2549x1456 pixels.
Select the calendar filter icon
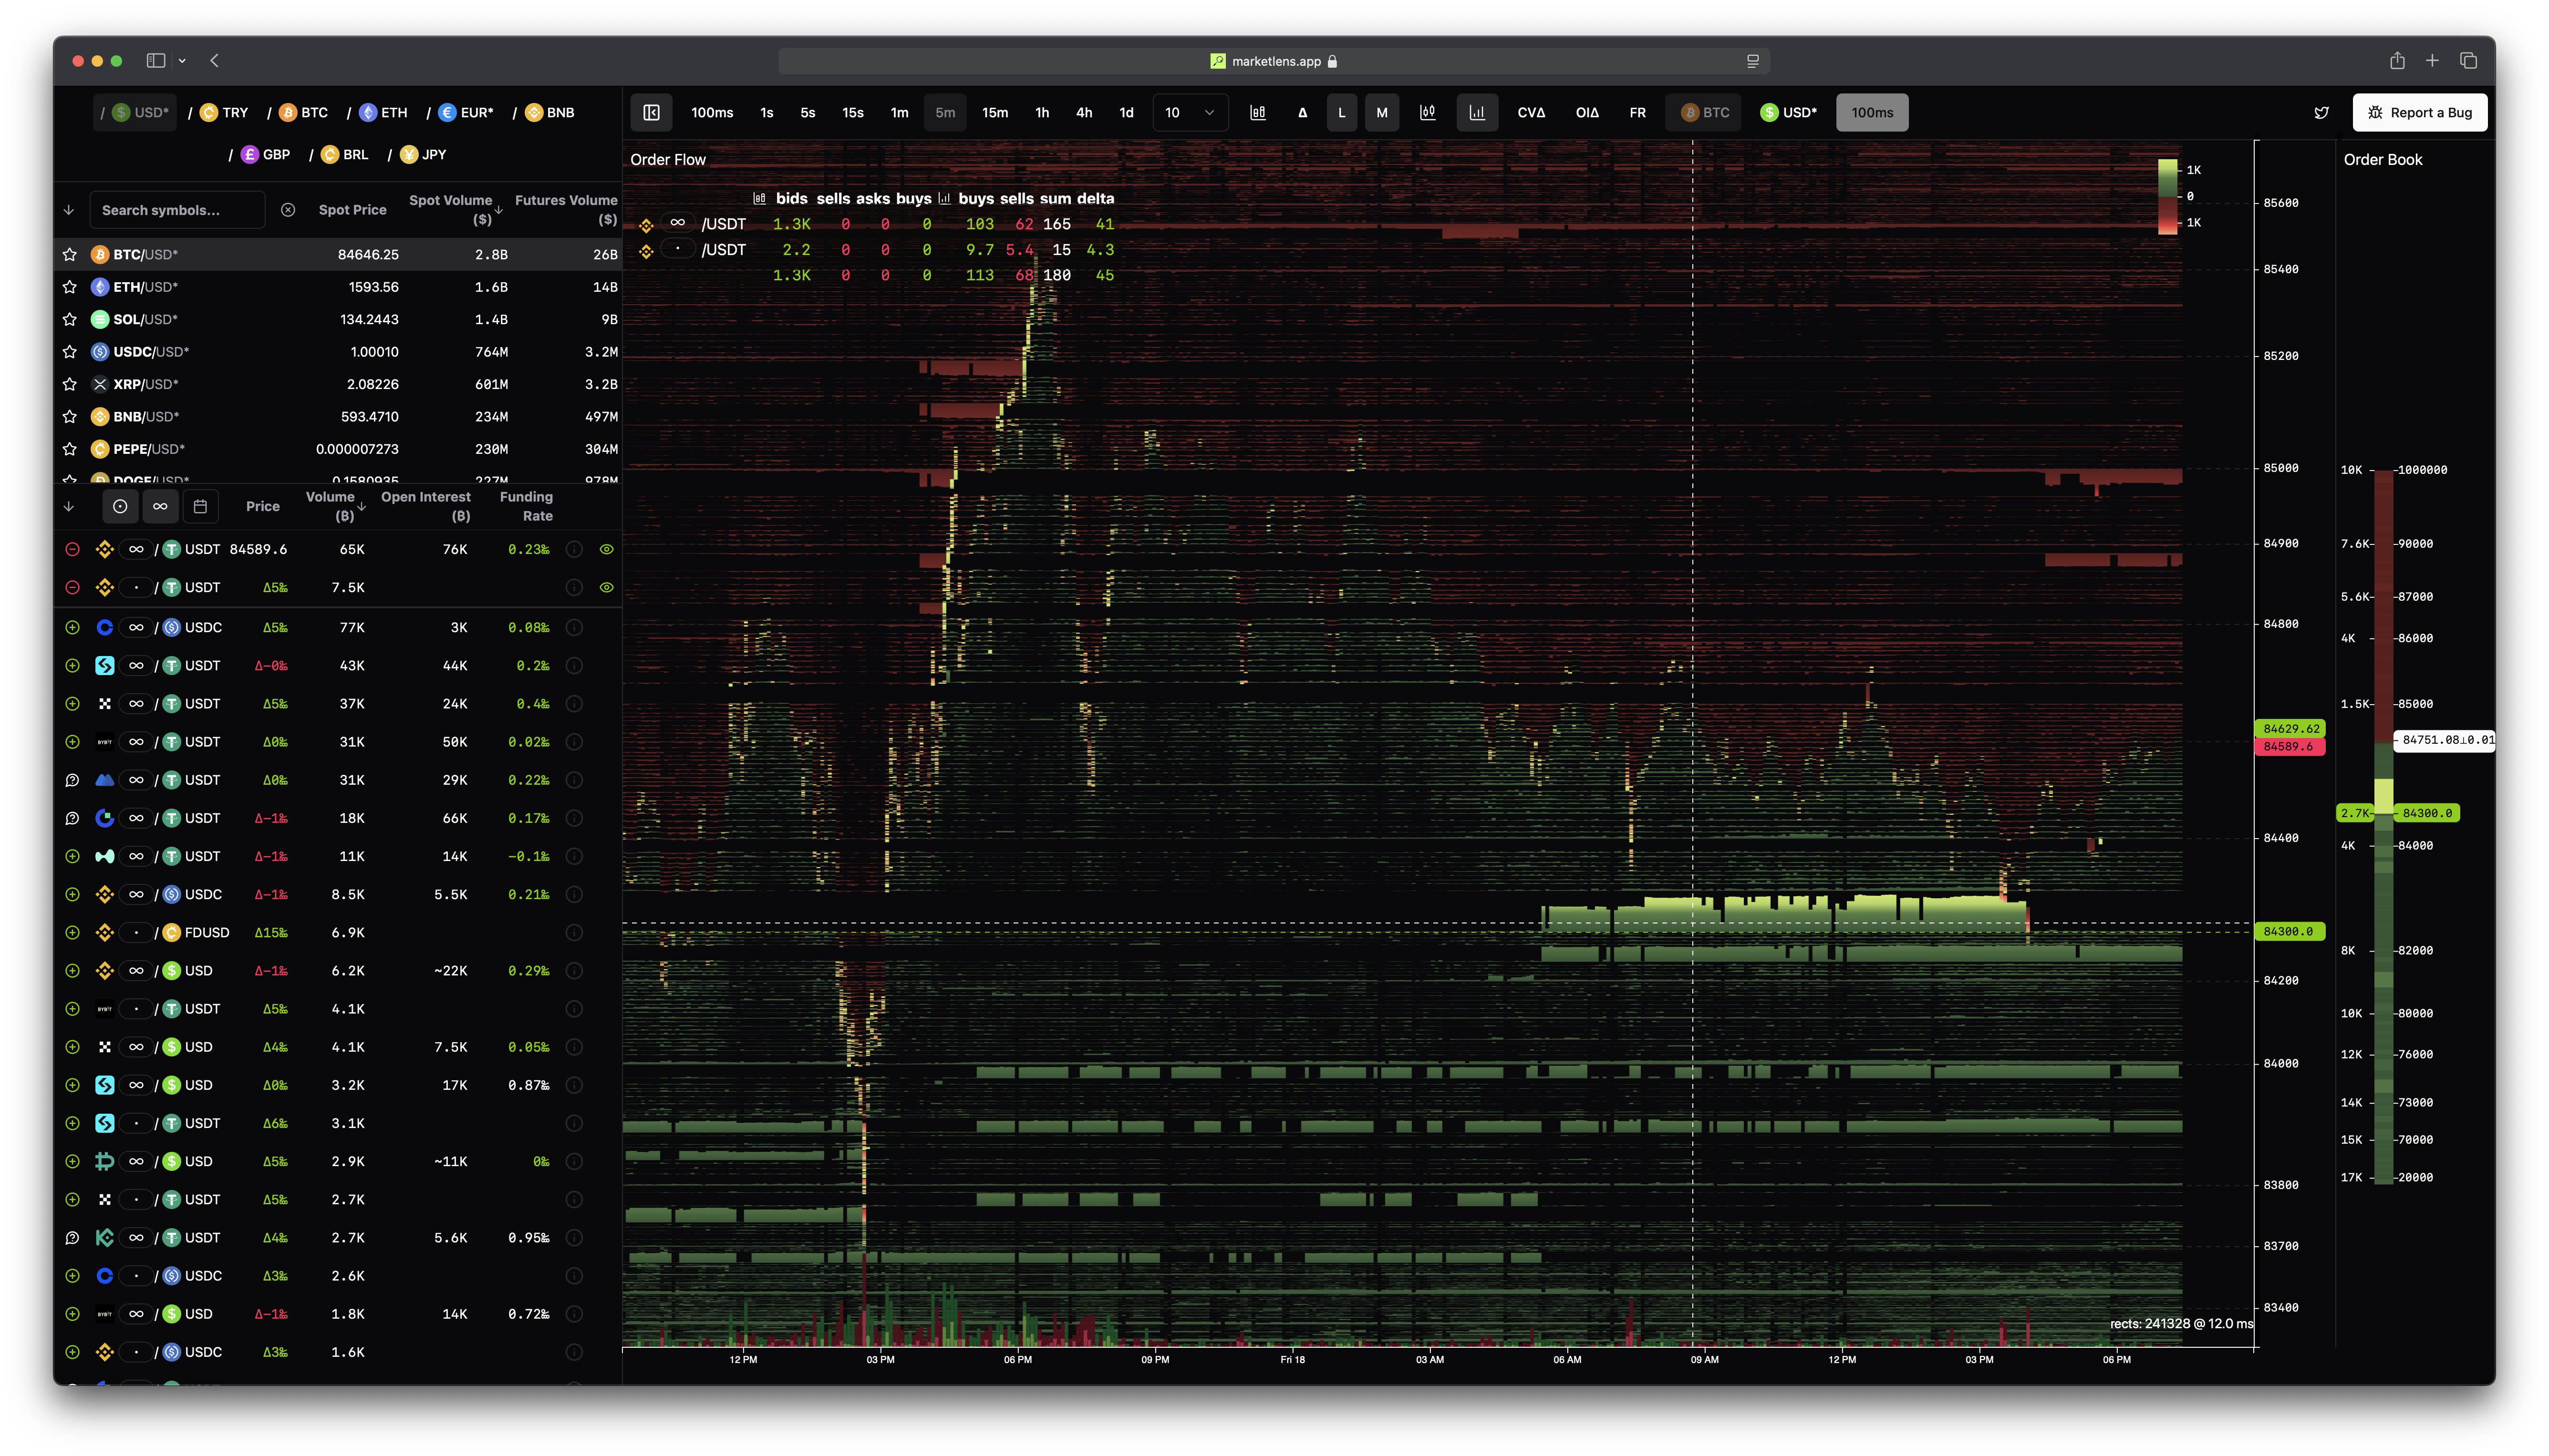200,507
